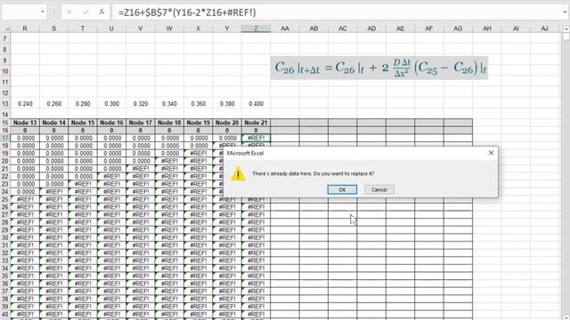The height and width of the screenshot is (320, 570).
Task: Click the cell showing 0.240
Action: [25, 104]
